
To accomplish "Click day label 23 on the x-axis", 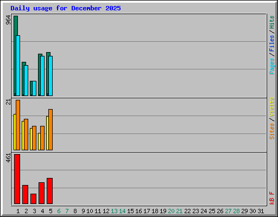I will [195, 211].
